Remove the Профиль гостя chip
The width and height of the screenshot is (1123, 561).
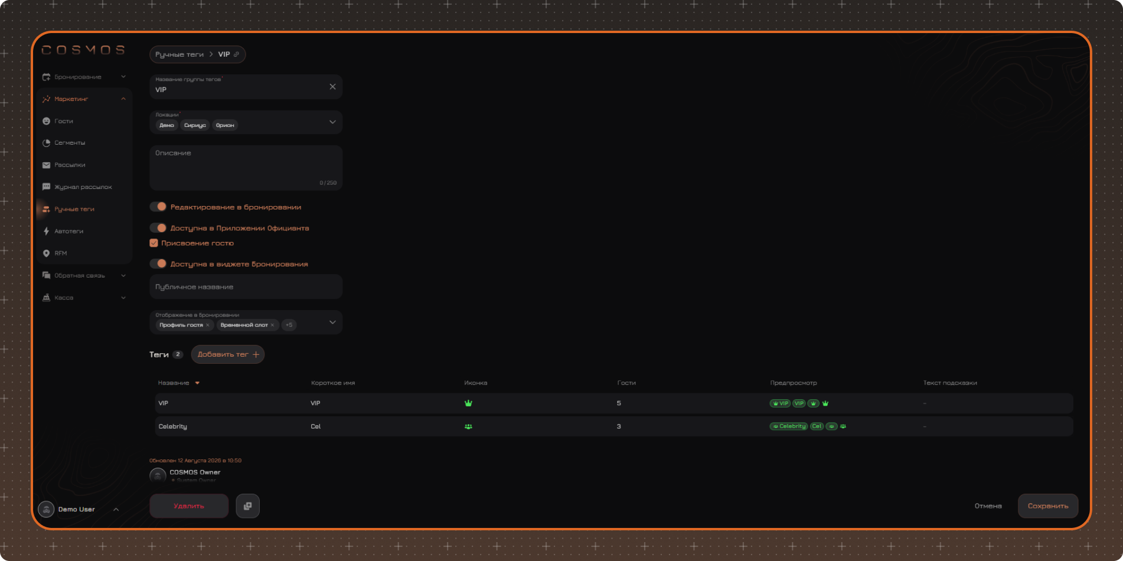208,325
